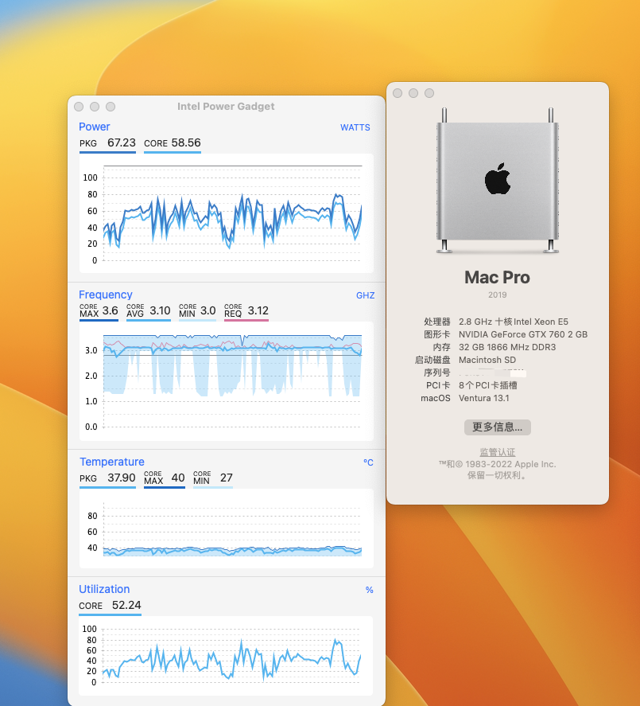Click the °C unit label

pos(368,463)
